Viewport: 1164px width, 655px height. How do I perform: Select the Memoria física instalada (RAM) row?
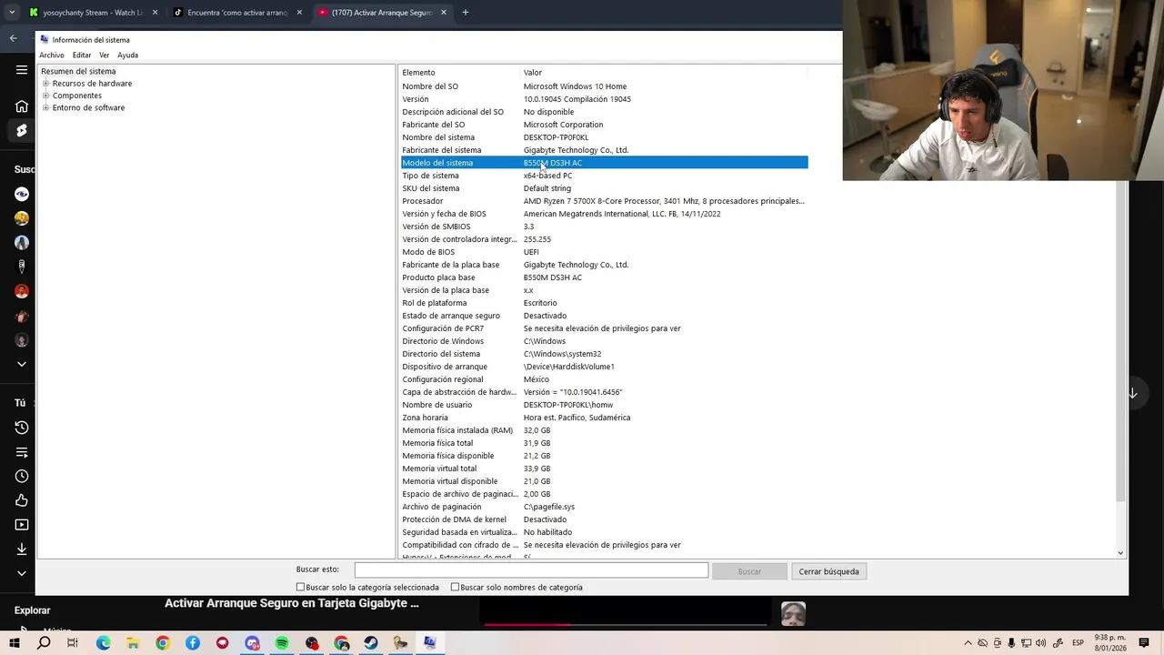[605, 430]
